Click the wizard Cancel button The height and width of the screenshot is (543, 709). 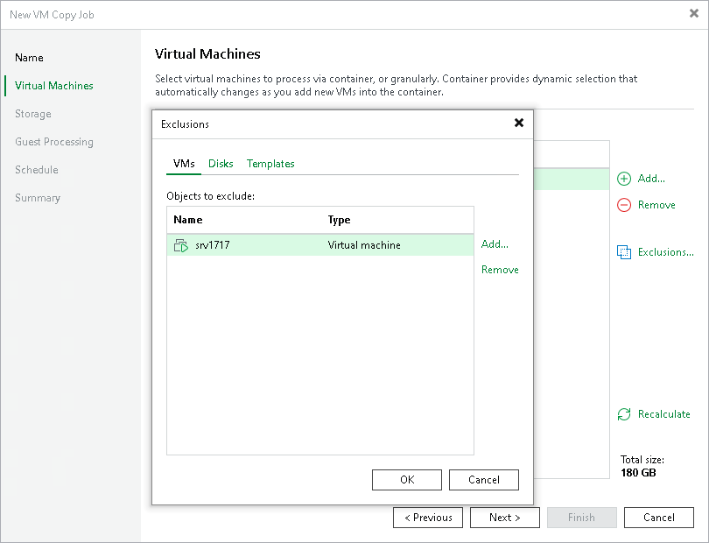tap(659, 518)
